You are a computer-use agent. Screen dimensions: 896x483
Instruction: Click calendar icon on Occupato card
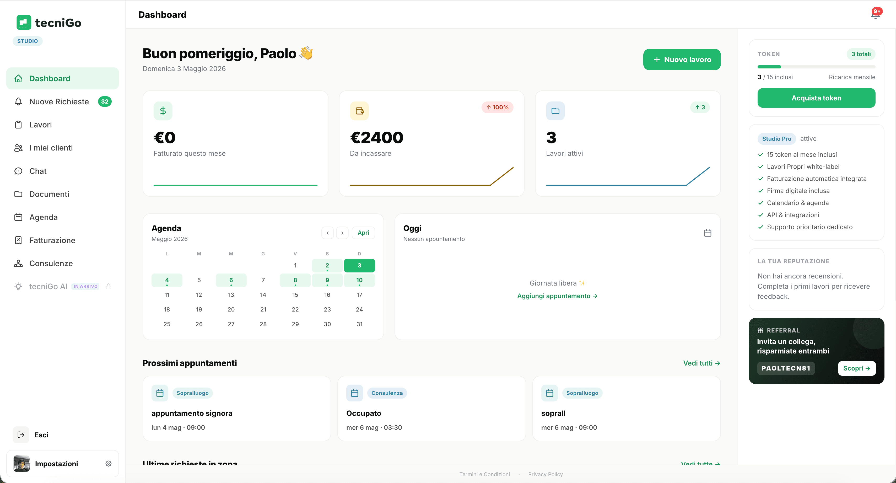354,393
